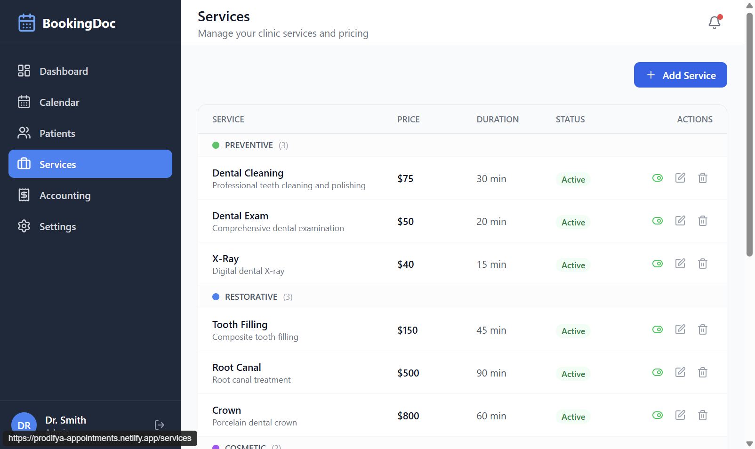
Task: Open the Patients page
Action: click(x=90, y=133)
